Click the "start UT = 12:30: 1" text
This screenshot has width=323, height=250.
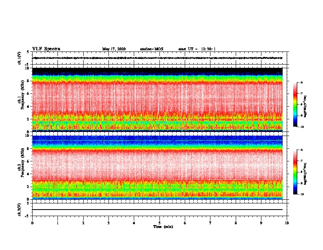click(x=197, y=49)
